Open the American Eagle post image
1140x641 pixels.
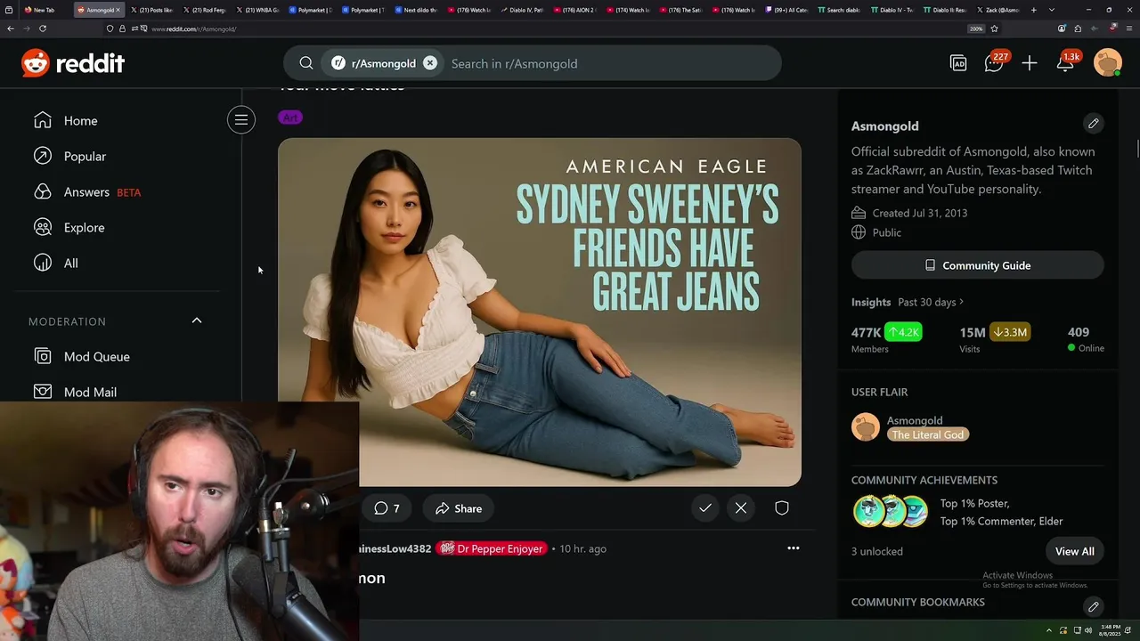point(540,312)
